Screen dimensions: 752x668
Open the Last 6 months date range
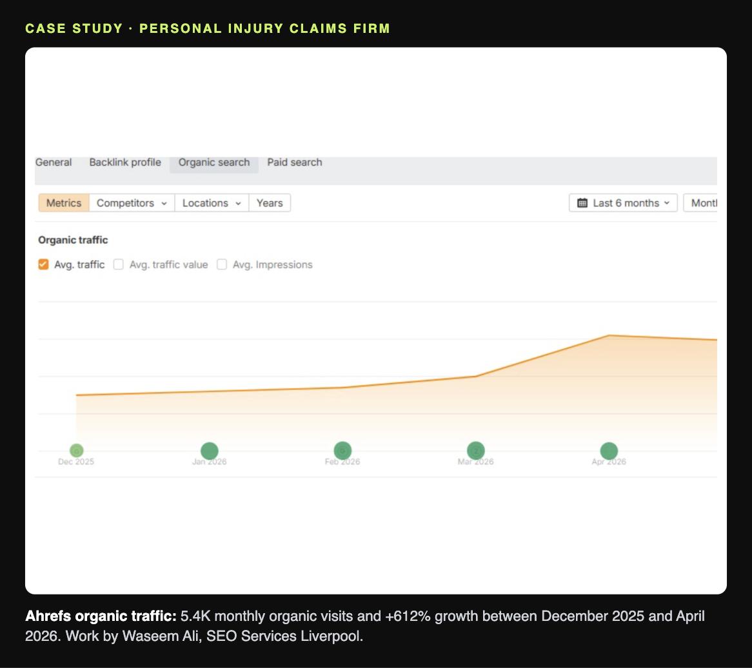point(623,203)
